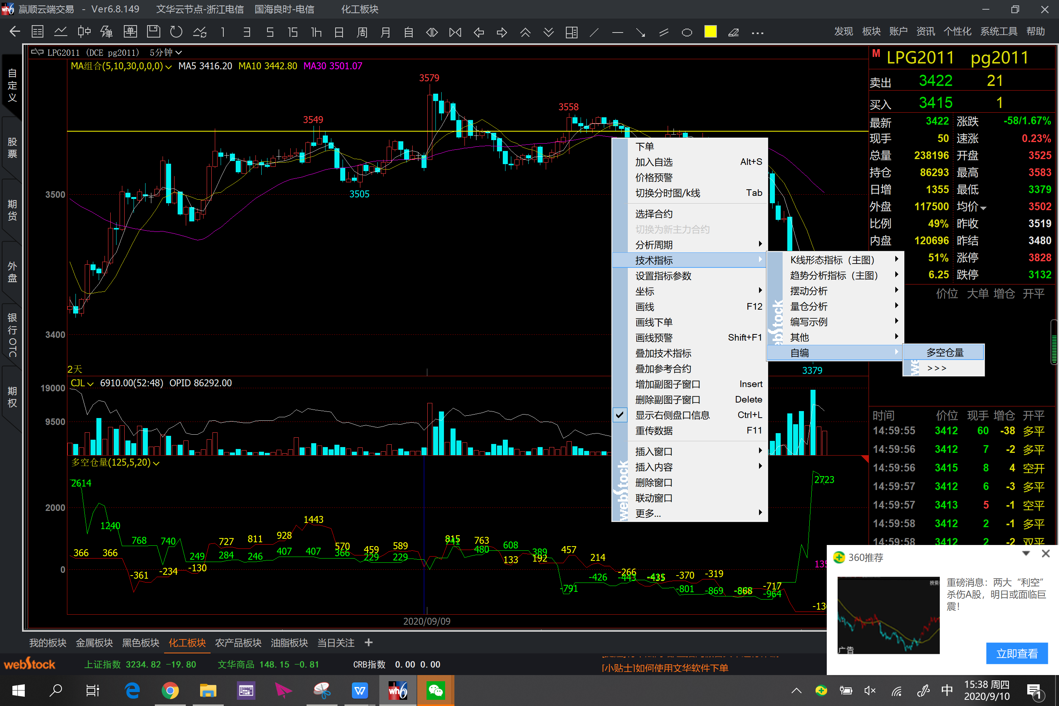Select the diagonal line drawing tool

595,32
